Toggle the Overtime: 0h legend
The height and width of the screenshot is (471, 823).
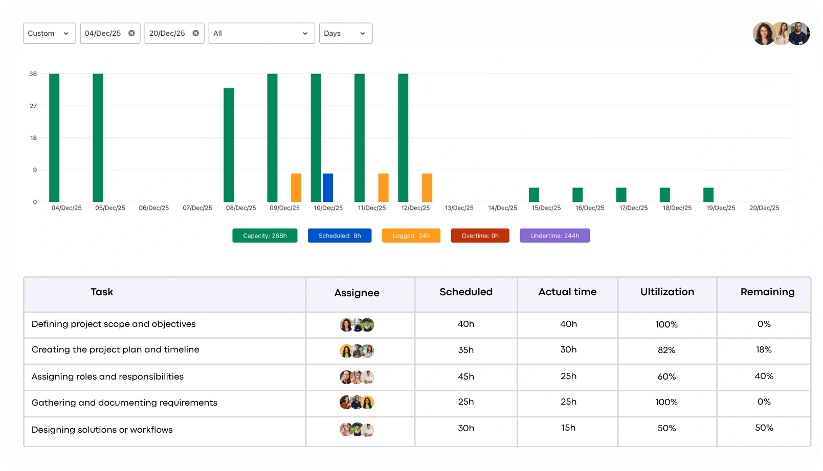pos(480,235)
